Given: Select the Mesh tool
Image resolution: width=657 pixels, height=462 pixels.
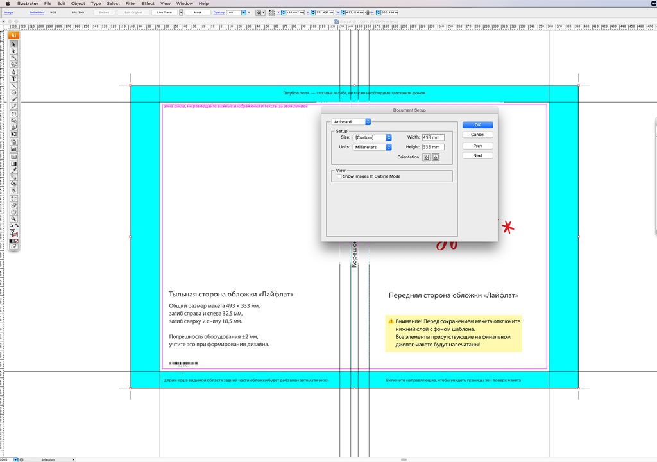Looking at the screenshot, I should (14, 157).
